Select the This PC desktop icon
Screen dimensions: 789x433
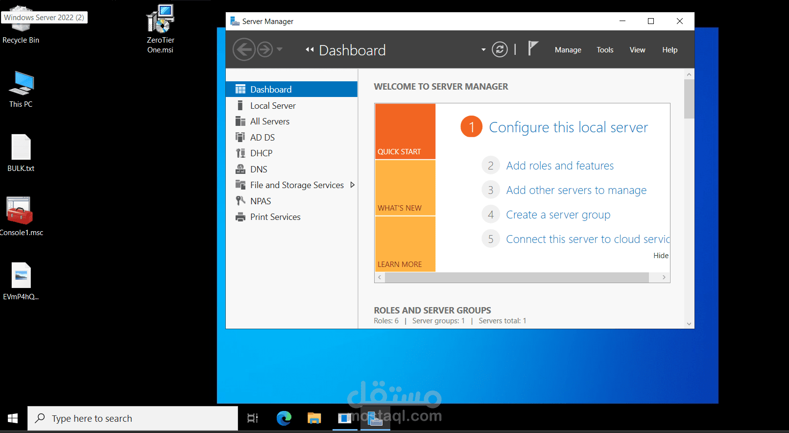[21, 89]
